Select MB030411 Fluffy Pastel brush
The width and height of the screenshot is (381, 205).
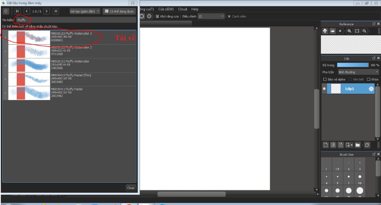(x=69, y=93)
